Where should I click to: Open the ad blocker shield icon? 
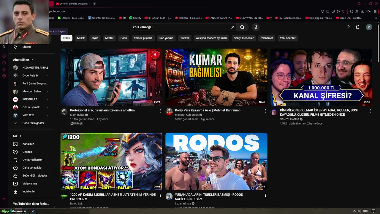pos(333,11)
